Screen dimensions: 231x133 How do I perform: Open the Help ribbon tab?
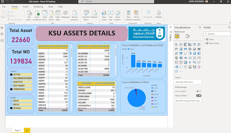[x=60, y=7]
